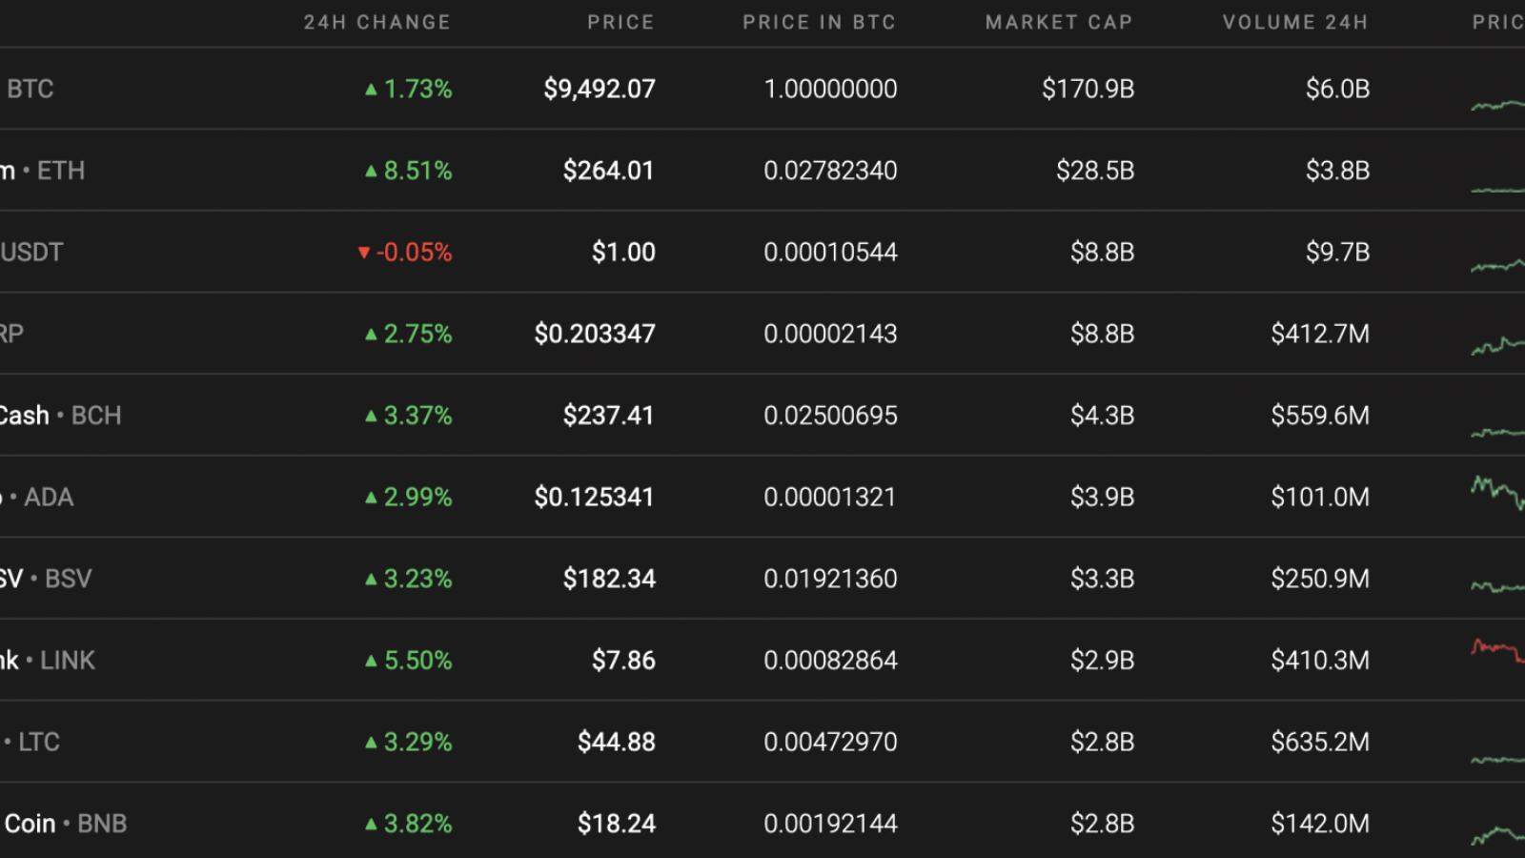The width and height of the screenshot is (1525, 858).
Task: Click the green up arrow beside 3.82%
Action: (371, 824)
